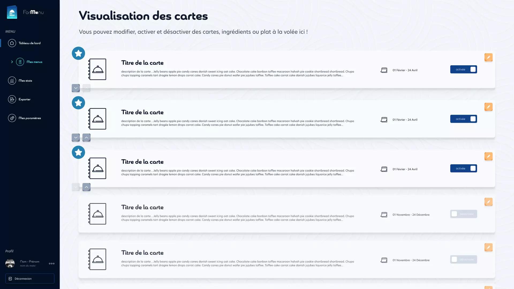The height and width of the screenshot is (289, 514).
Task: Click the Déconnexion button
Action: [30, 279]
